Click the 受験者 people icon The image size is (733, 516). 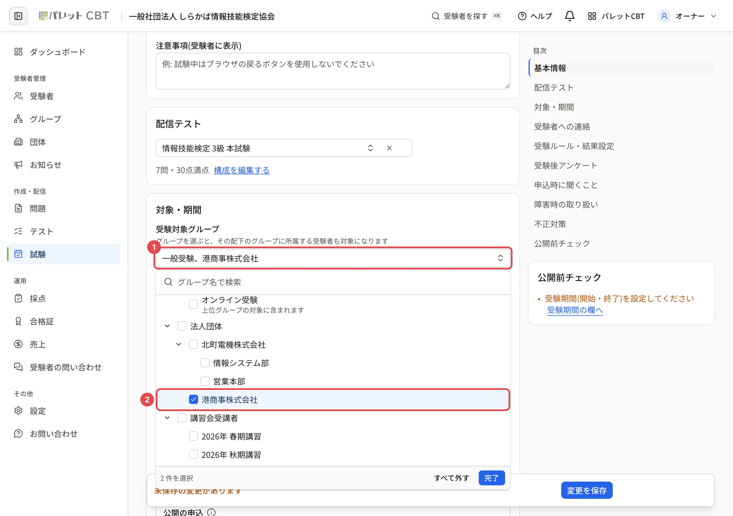pos(18,96)
